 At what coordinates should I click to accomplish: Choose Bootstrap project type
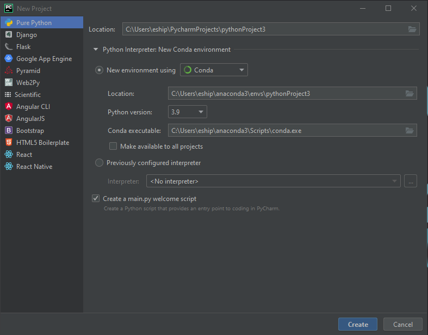click(x=42, y=131)
